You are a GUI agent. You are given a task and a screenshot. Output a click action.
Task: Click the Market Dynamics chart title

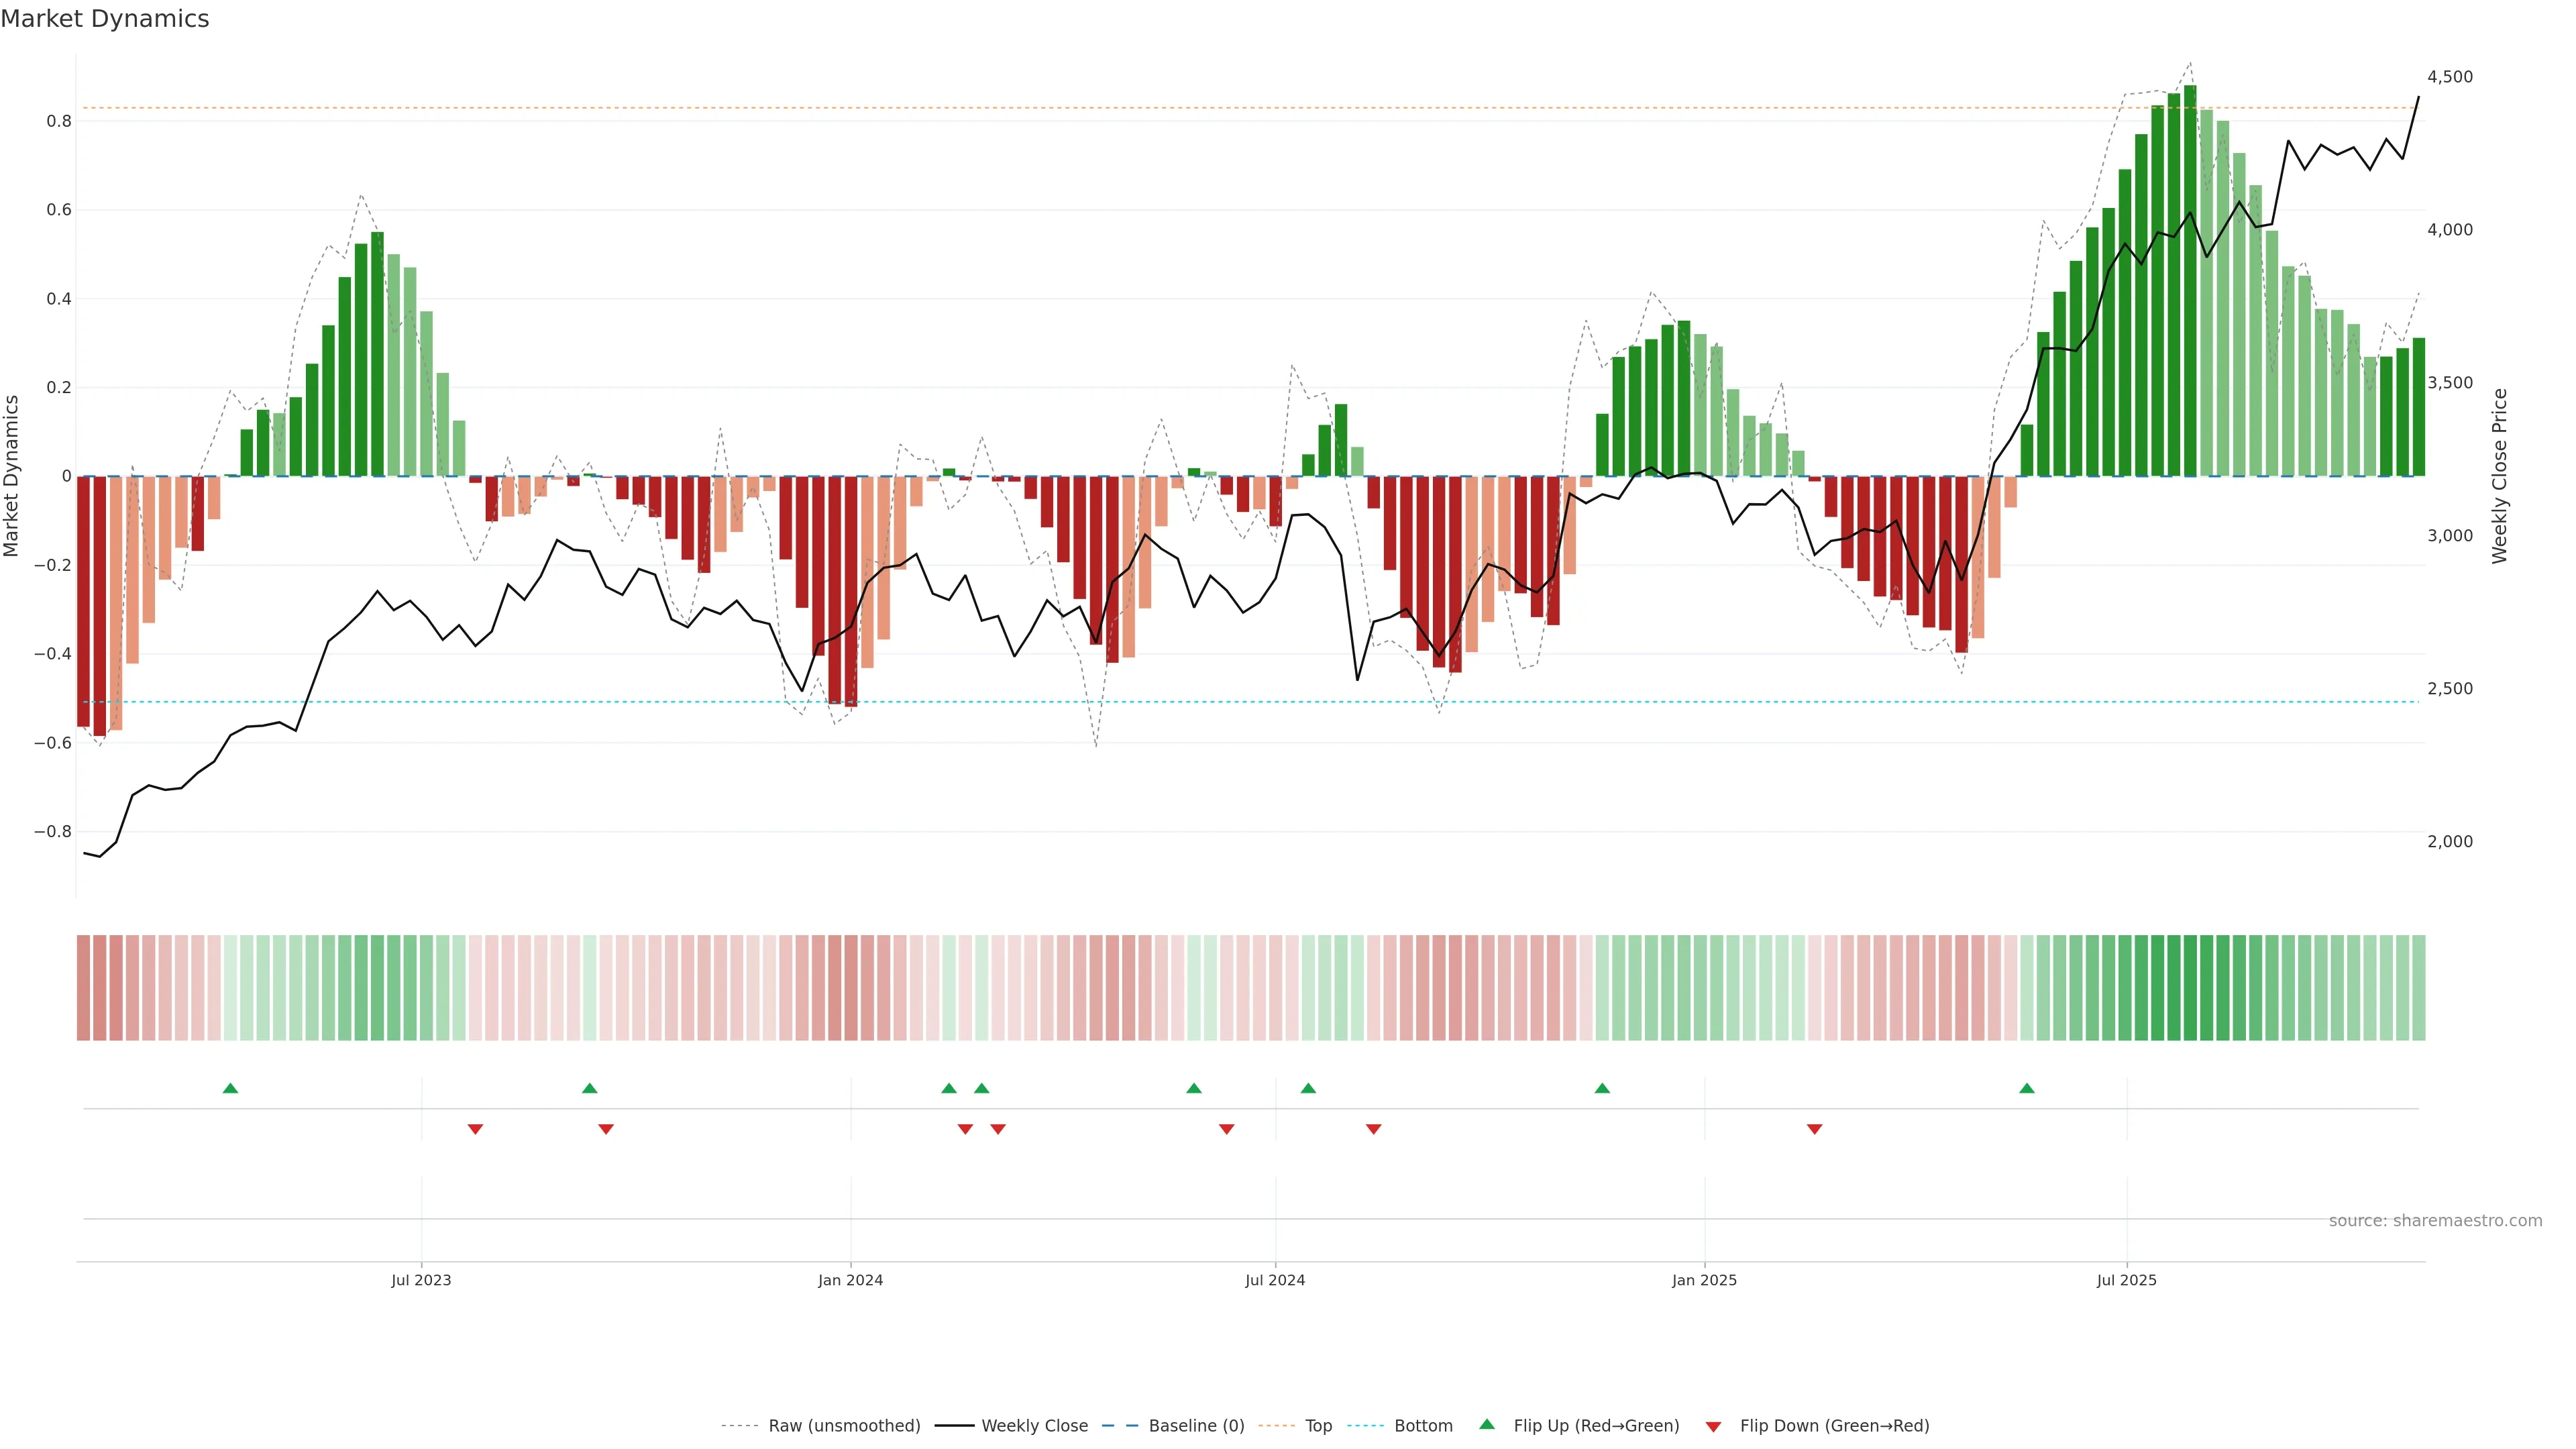click(105, 19)
